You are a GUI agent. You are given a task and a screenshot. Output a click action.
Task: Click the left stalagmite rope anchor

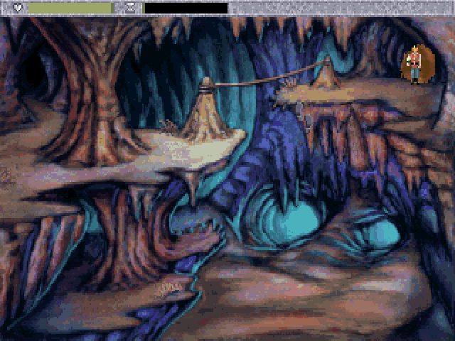(206, 109)
